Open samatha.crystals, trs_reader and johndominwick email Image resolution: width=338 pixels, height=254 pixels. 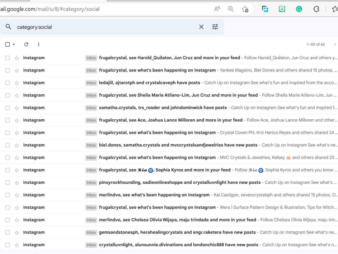pyautogui.click(x=169, y=108)
